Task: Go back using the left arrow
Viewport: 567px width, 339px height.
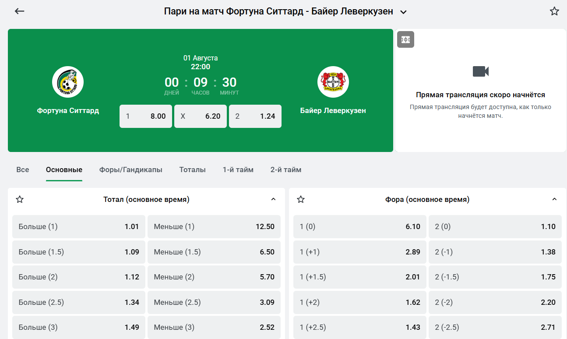Action: 19,11
